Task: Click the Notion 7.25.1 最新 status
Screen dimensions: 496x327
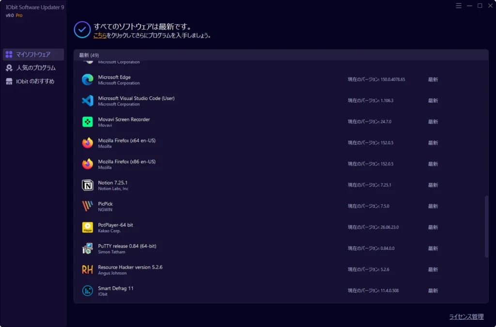Action: pos(433,185)
